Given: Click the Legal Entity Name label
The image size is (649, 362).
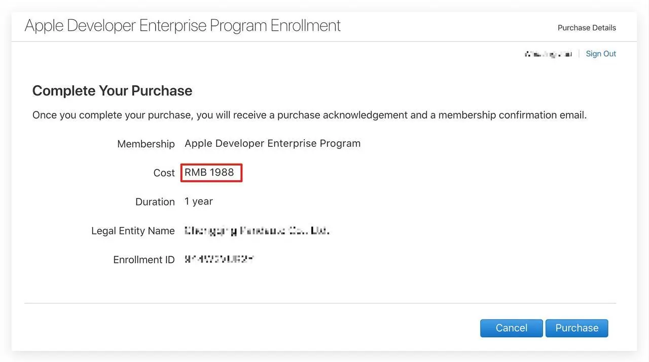Looking at the screenshot, I should (x=133, y=231).
